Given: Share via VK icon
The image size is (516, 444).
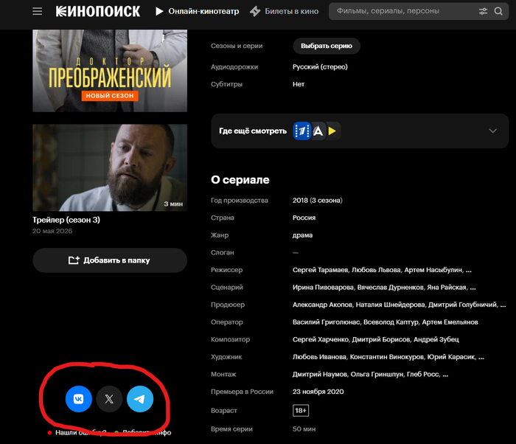Looking at the screenshot, I should pos(79,399).
